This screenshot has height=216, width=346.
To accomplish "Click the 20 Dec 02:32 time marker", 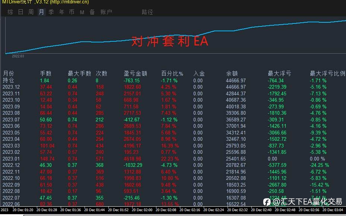I will (x=238, y=210).
